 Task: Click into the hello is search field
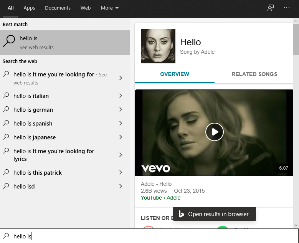pos(154,236)
